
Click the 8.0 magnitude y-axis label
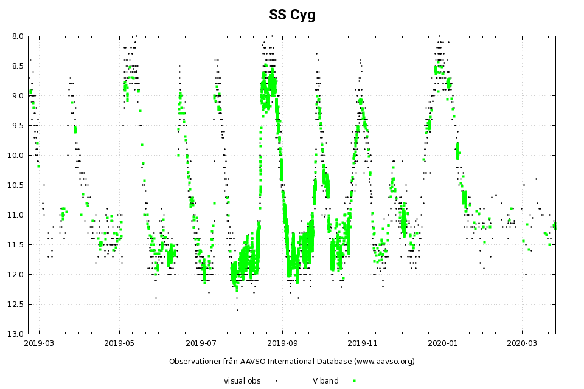point(17,36)
